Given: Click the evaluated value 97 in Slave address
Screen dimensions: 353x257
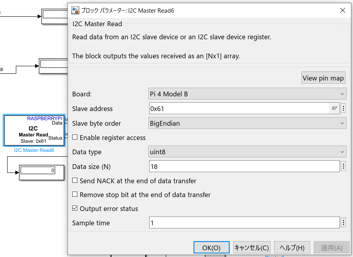Looking at the screenshot, I should (x=334, y=108).
